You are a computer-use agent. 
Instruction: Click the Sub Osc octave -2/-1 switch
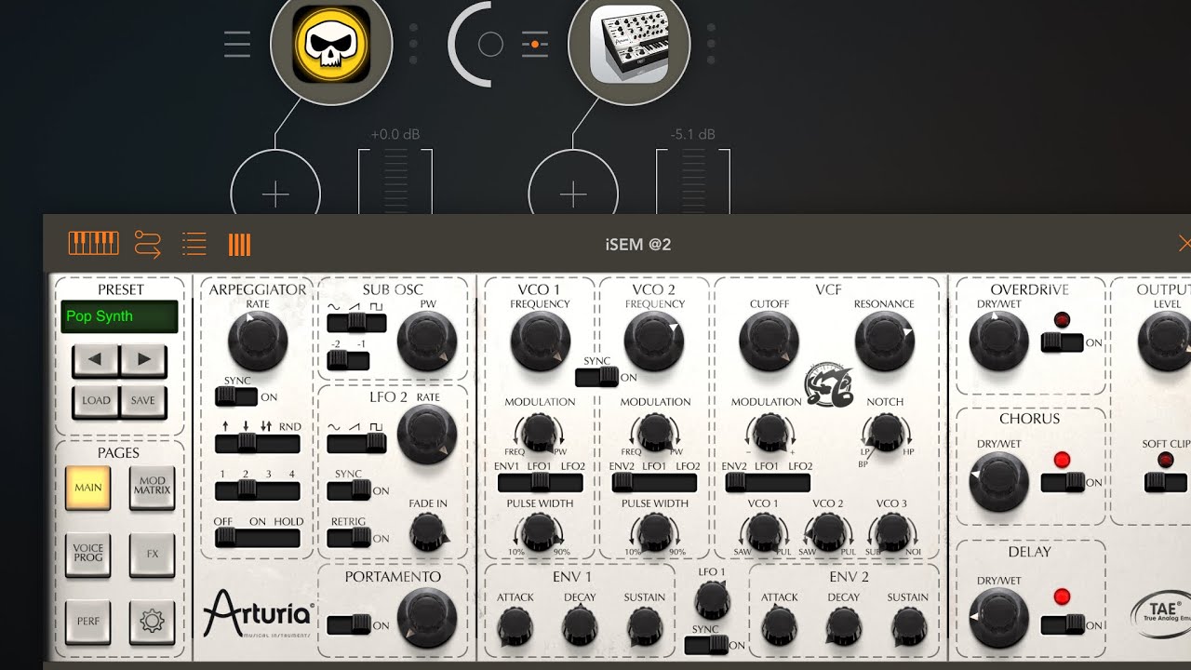tap(349, 359)
